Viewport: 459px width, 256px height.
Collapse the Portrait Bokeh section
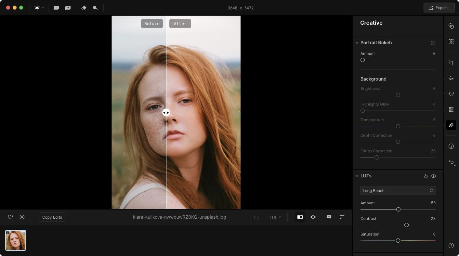click(357, 43)
